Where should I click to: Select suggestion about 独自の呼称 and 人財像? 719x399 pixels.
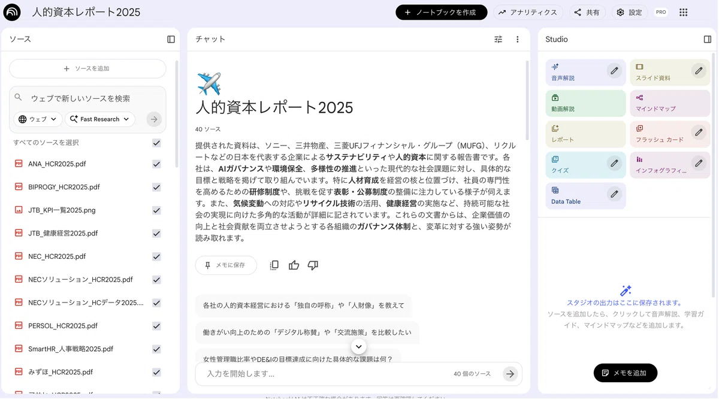(304, 305)
